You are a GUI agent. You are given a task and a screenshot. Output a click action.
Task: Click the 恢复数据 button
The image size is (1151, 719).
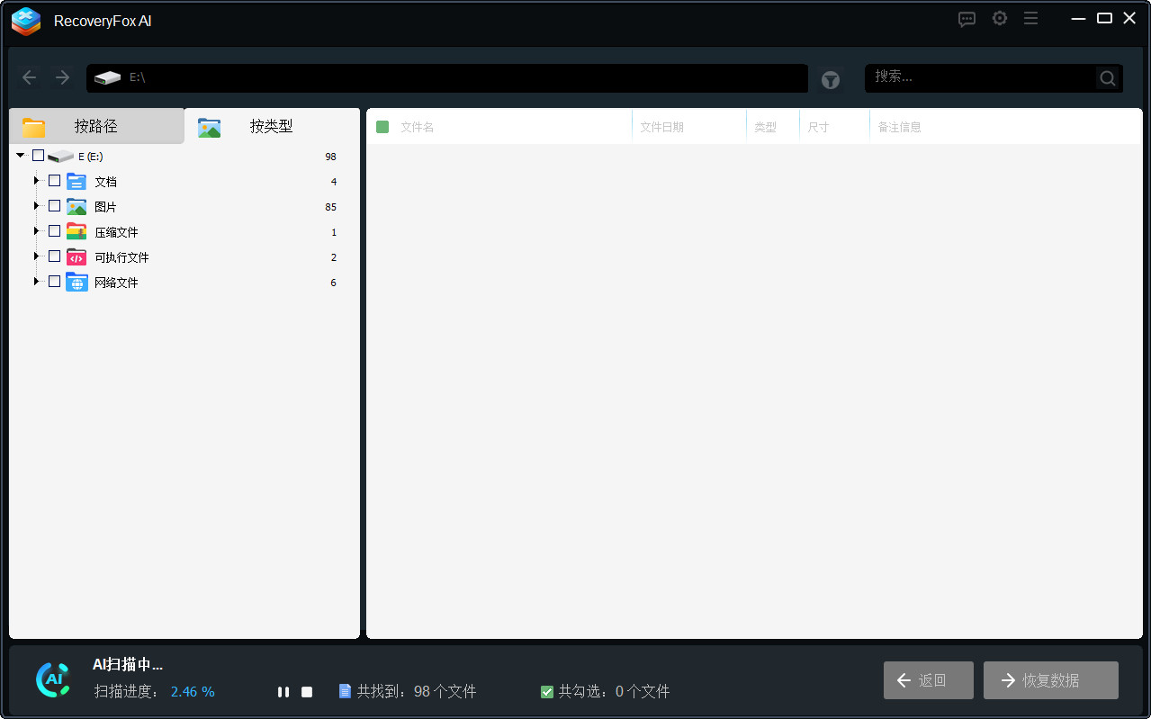point(1050,680)
